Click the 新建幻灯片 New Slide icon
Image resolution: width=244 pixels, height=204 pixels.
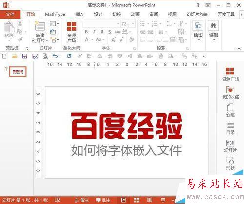tap(40, 26)
